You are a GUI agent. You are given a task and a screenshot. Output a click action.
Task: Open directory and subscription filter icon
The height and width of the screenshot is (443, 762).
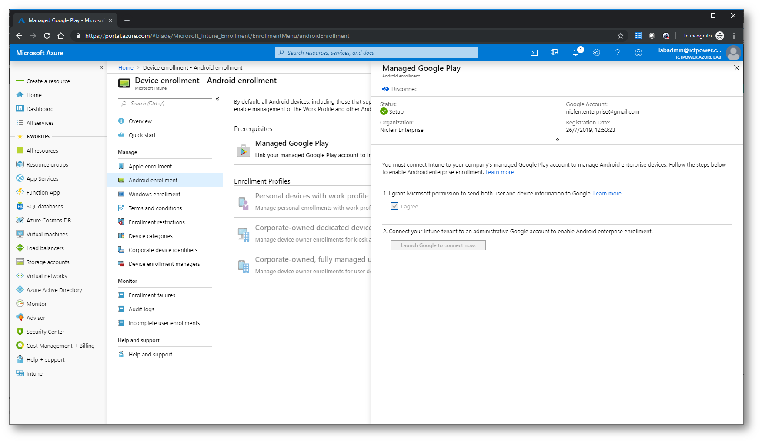555,53
